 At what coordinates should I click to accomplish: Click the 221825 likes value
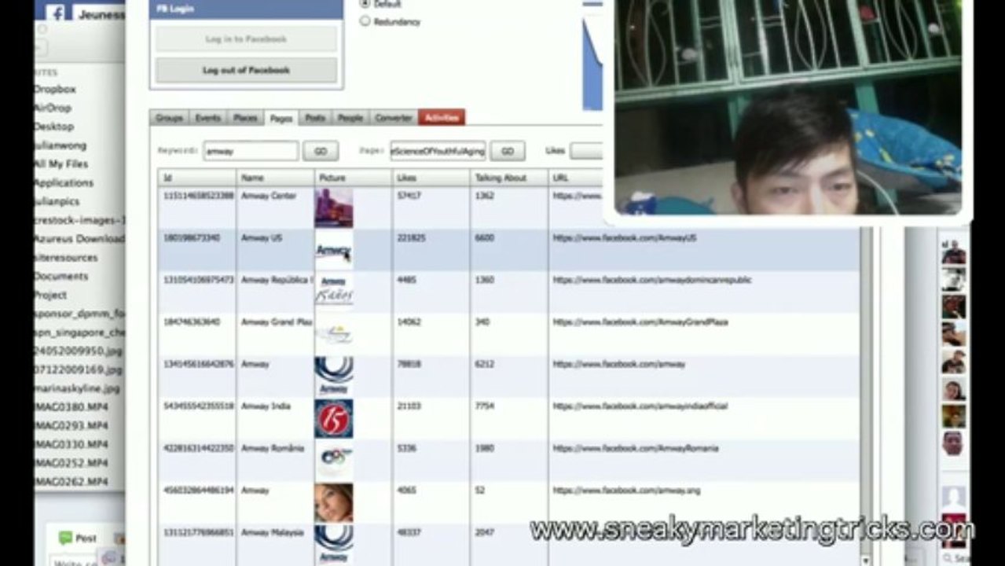(x=413, y=237)
